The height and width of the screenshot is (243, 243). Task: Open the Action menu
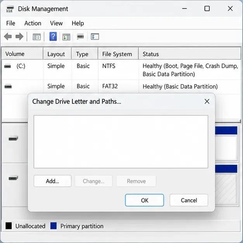33,23
